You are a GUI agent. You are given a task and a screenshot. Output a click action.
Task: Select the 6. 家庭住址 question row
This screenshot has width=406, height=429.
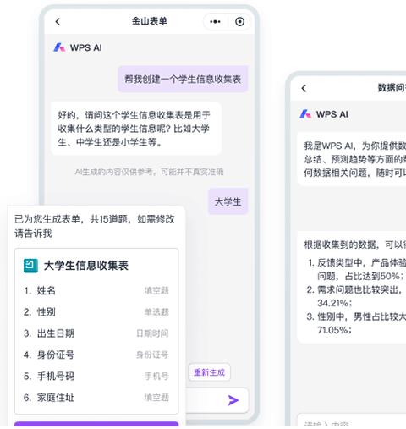point(96,398)
